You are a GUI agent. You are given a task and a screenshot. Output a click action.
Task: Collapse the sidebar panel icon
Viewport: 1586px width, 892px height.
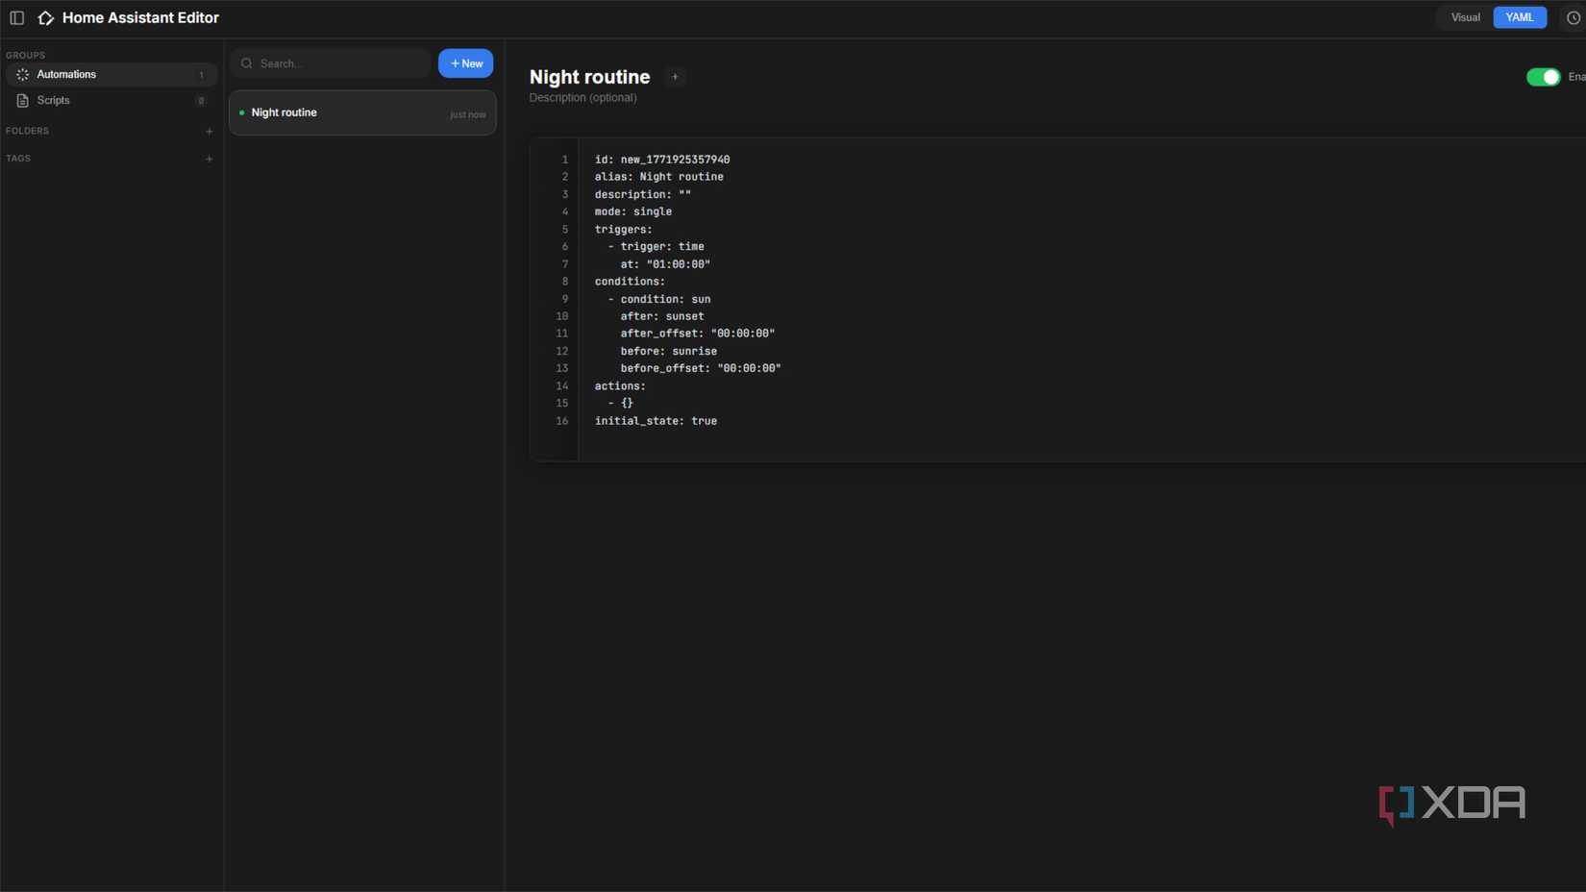17,18
